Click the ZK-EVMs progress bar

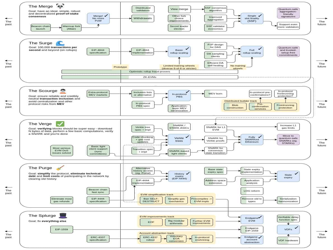point(150,77)
